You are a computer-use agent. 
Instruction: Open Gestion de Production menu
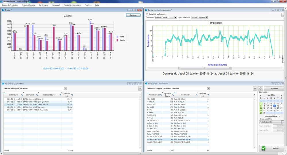click(x=10, y=5)
